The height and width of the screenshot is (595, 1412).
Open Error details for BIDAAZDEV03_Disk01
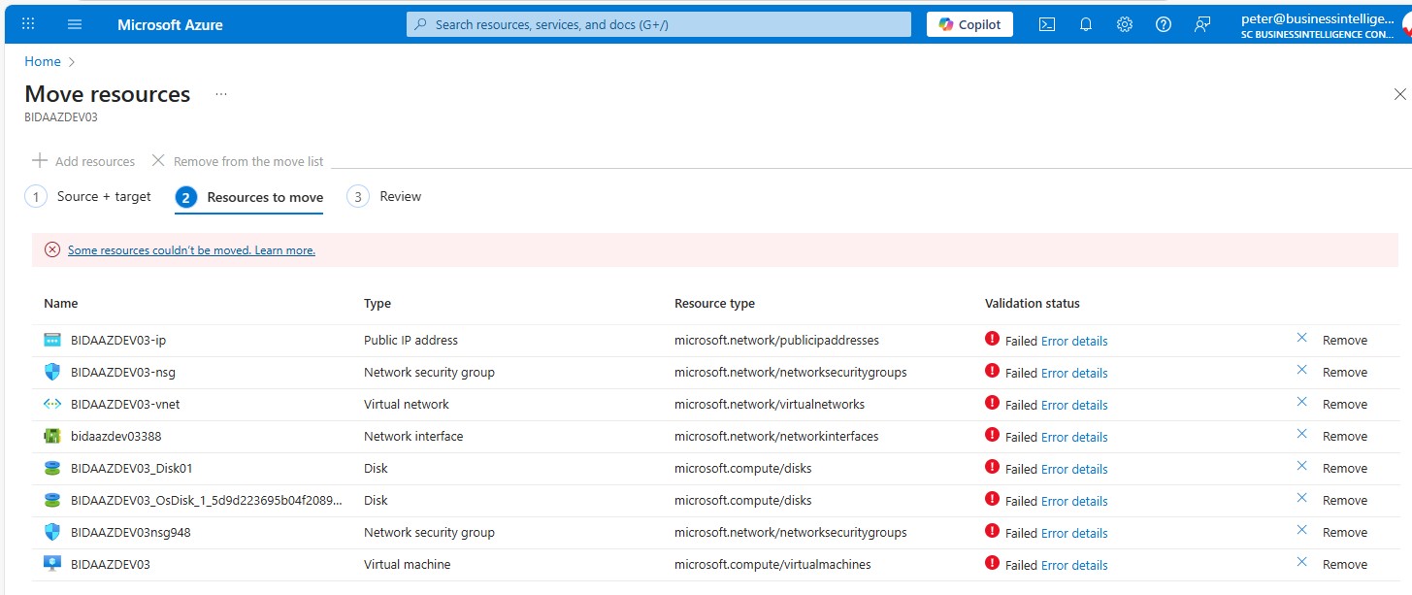[x=1074, y=469]
